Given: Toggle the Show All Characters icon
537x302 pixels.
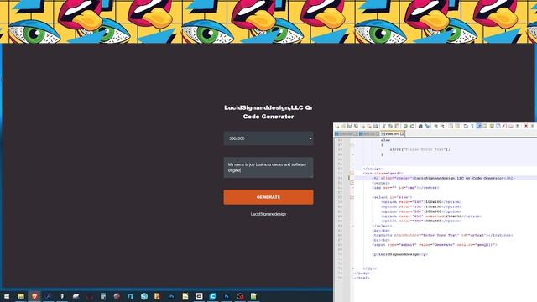Looking at the screenshot, I should point(472,126).
